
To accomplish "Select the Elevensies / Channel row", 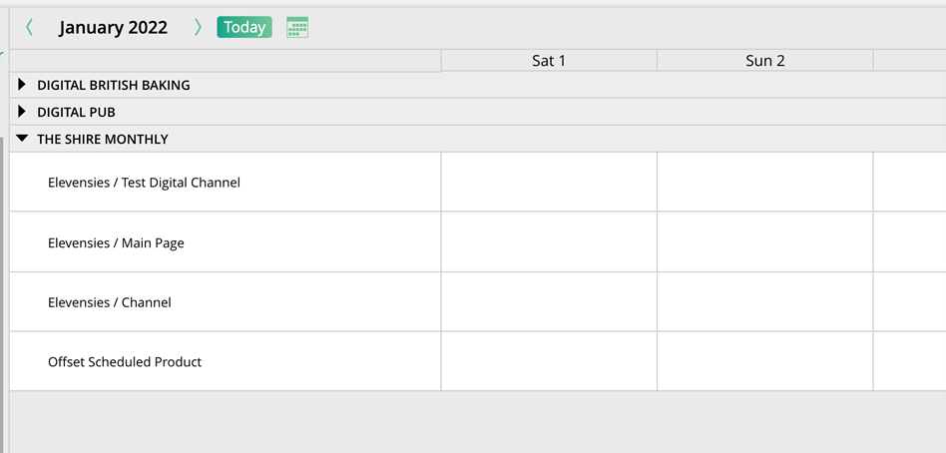I will pos(110,302).
